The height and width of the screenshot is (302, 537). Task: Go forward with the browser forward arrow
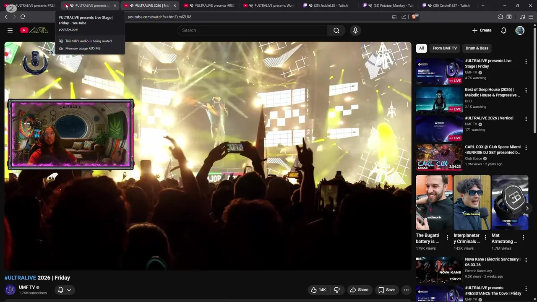14,17
